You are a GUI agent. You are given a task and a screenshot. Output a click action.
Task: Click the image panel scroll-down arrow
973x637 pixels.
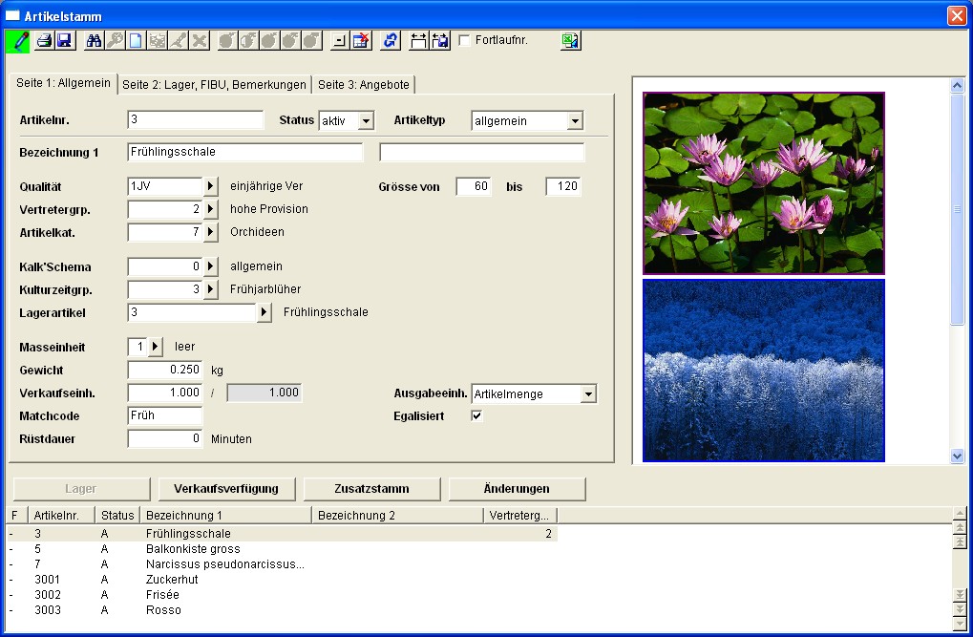[957, 456]
